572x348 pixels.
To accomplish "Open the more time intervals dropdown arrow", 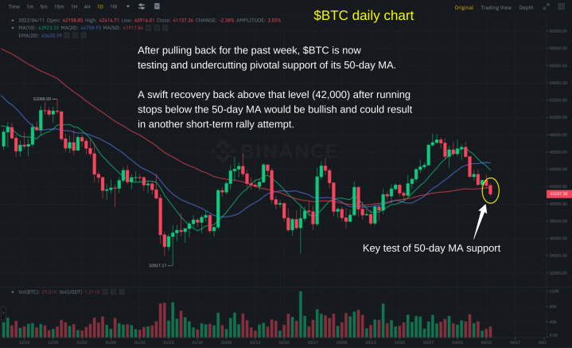I will [127, 6].
